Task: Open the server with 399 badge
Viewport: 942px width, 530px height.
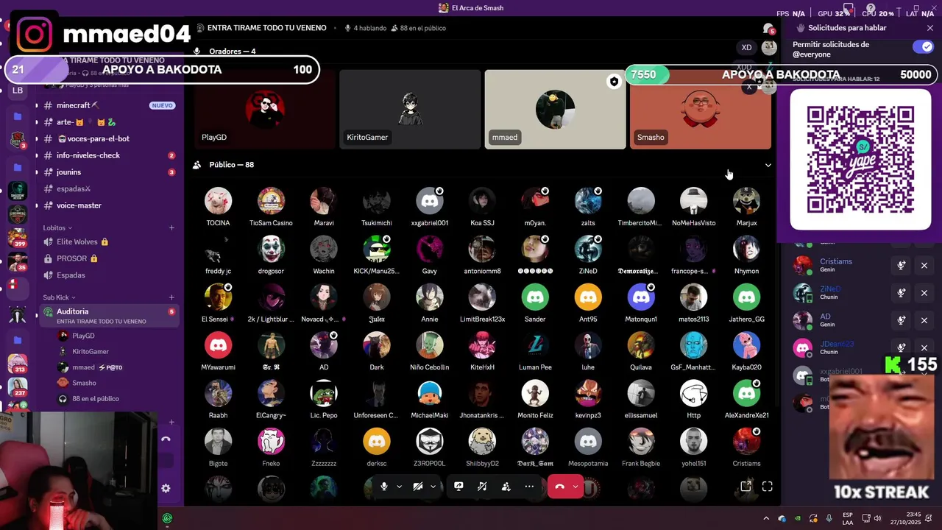Action: (18, 239)
